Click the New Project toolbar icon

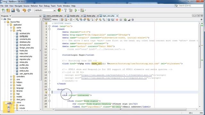click(8, 10)
